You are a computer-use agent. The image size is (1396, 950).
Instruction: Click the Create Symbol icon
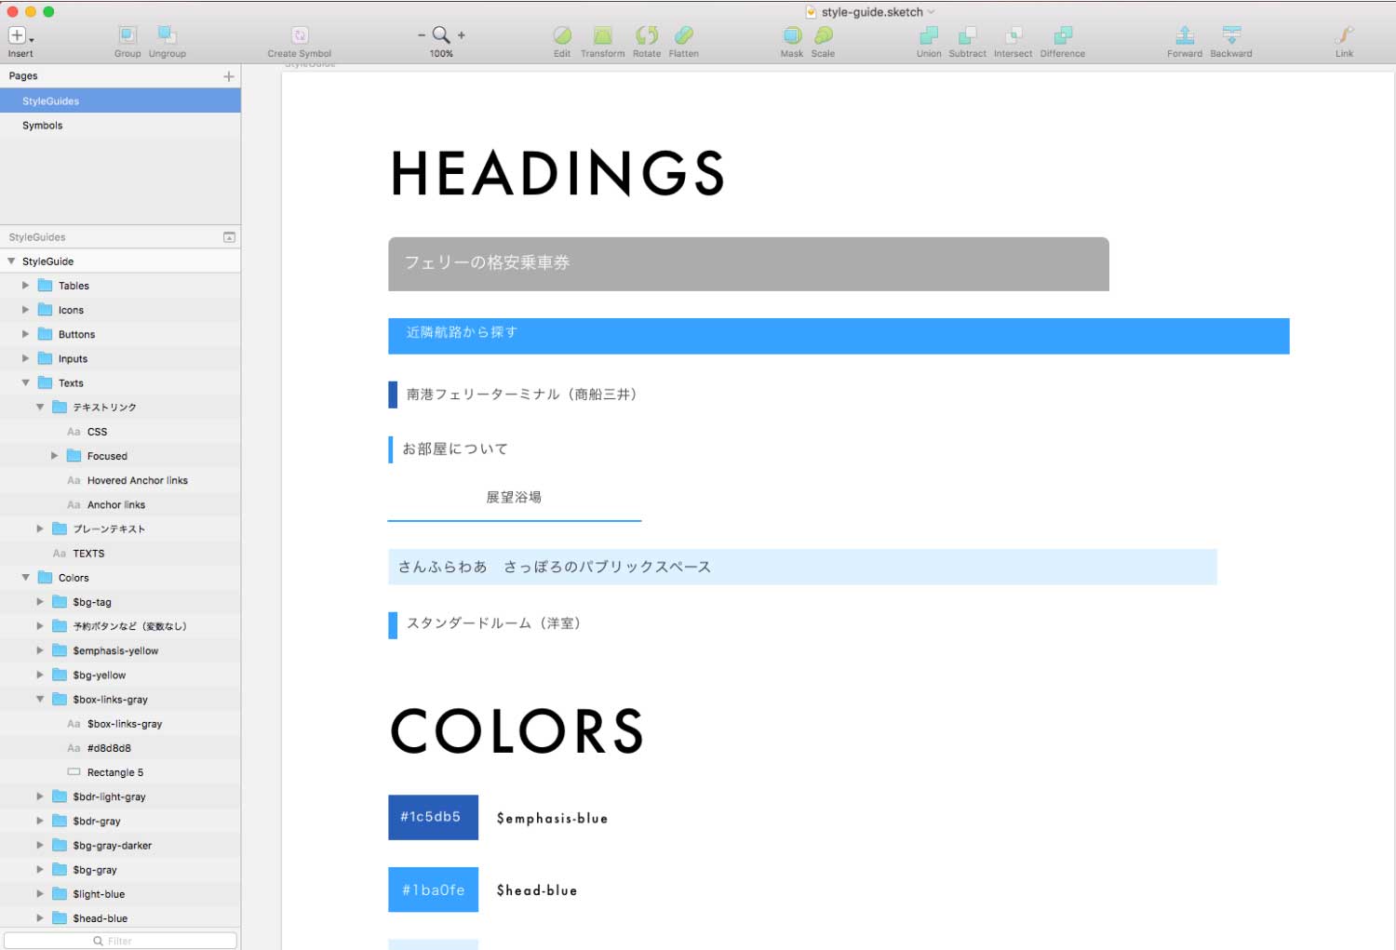point(300,35)
